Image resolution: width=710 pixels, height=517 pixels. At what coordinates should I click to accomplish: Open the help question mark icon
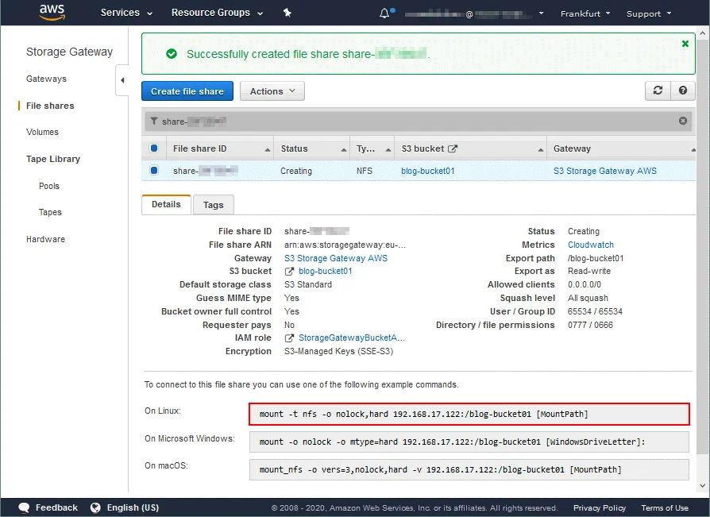682,91
